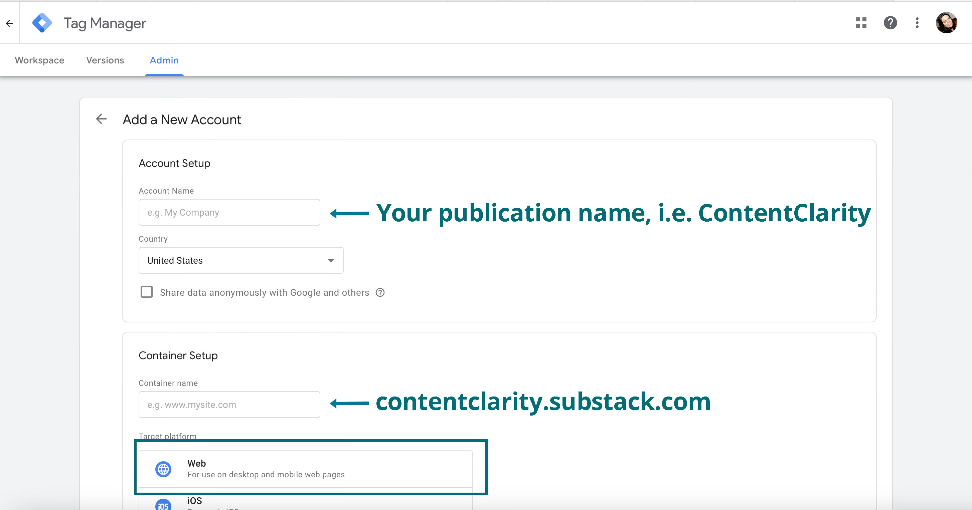Open the help question mark icon

[890, 23]
